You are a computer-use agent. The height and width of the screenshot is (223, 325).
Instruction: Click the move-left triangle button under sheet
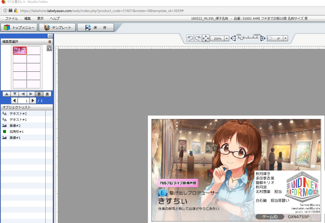click(23, 94)
